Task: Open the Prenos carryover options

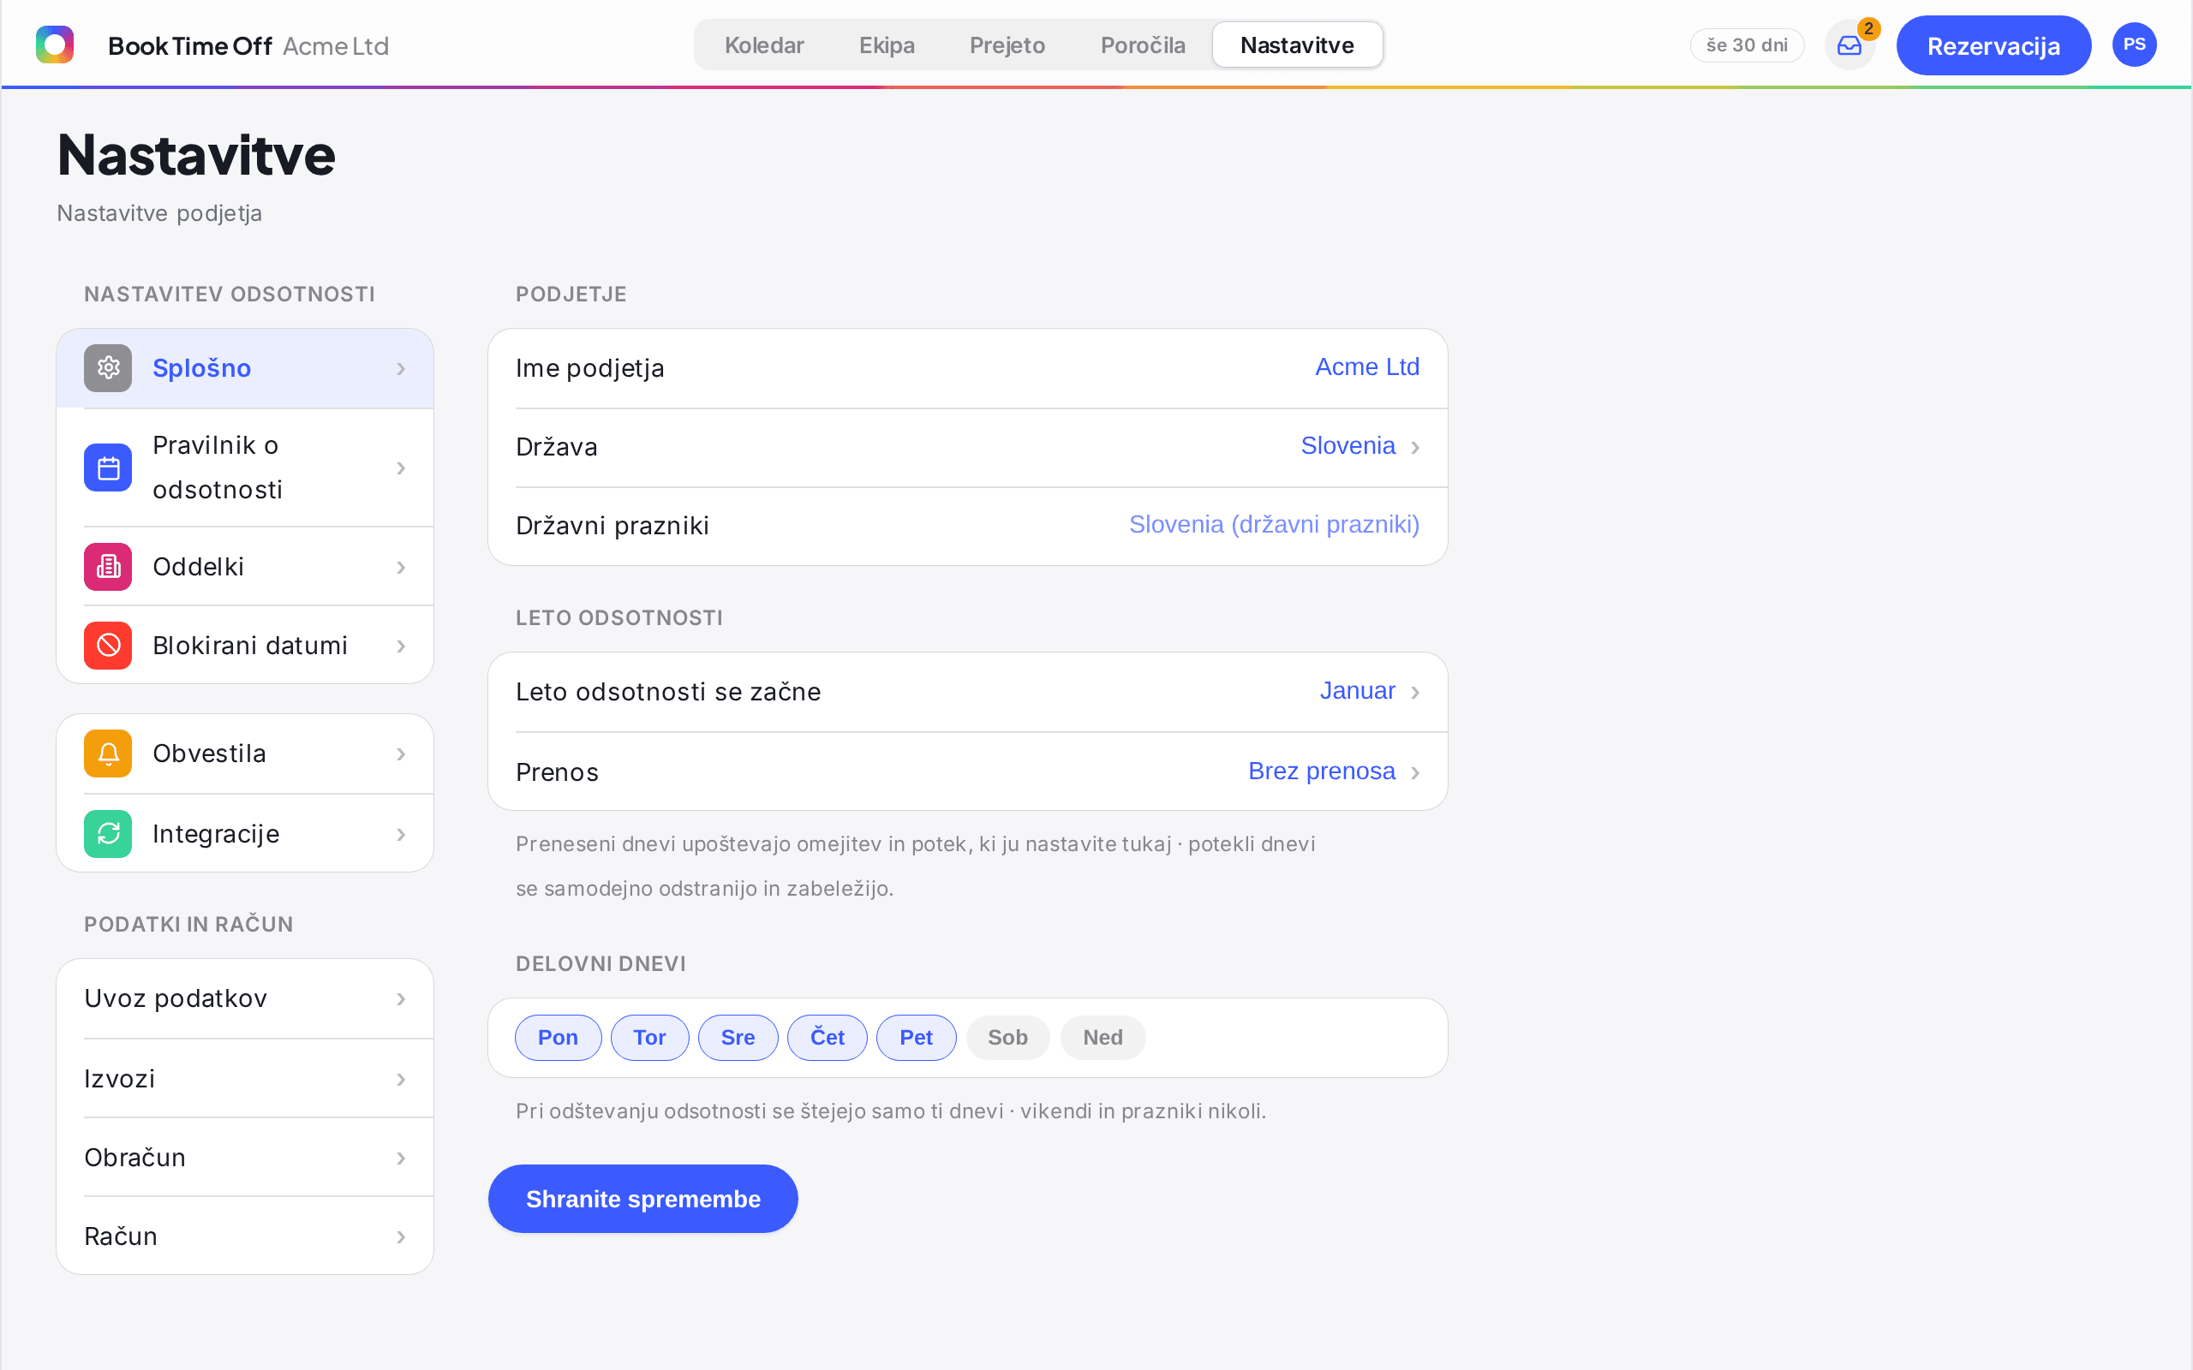Action: click(x=968, y=772)
